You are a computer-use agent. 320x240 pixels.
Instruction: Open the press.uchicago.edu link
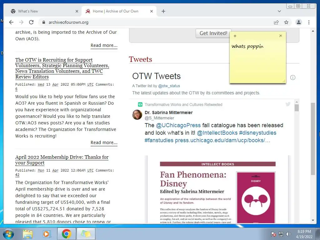click(x=222, y=140)
